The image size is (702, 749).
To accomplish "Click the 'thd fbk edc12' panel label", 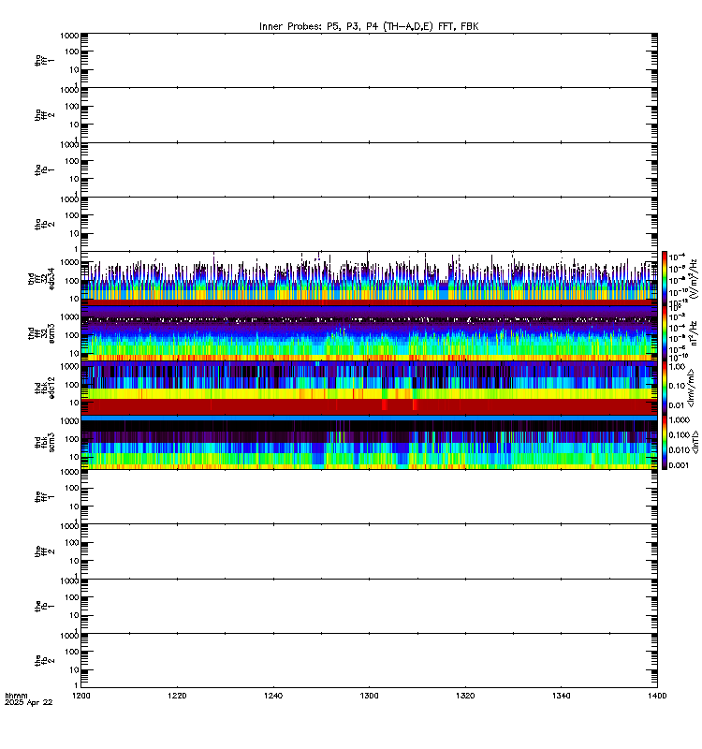I will pyautogui.click(x=44, y=388).
